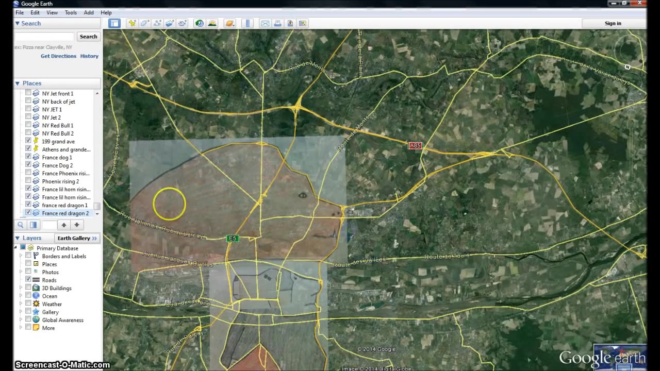Expand the Gallery tree node
Image resolution: width=660 pixels, height=371 pixels.
click(21, 312)
